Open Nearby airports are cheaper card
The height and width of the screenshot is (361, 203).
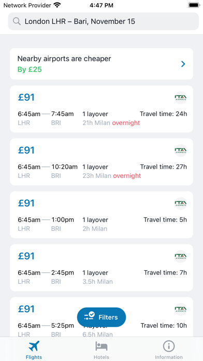coord(102,64)
